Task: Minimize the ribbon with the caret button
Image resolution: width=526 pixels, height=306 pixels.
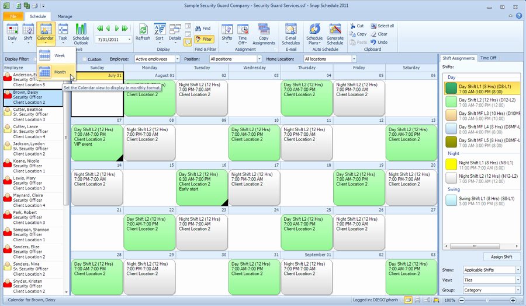Action: point(511,16)
